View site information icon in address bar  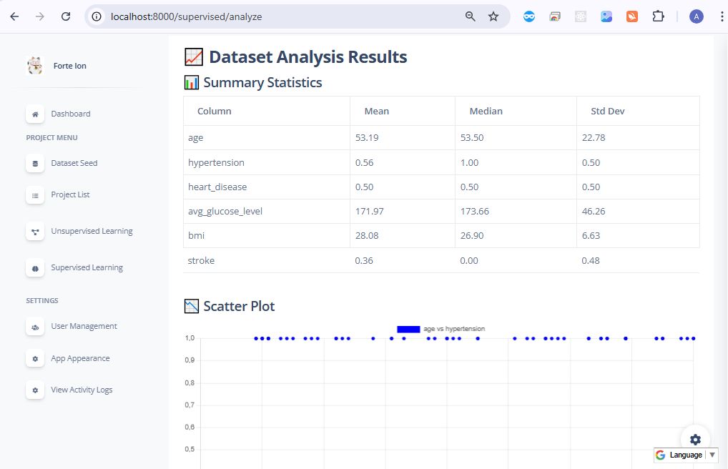97,16
